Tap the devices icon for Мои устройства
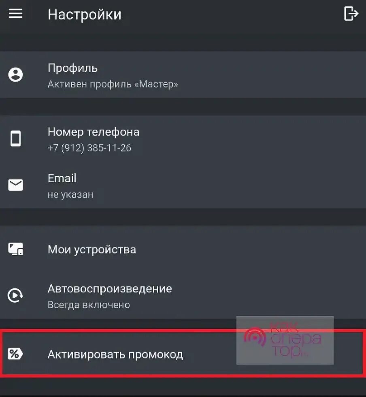The height and width of the screenshot is (397, 366). click(15, 249)
